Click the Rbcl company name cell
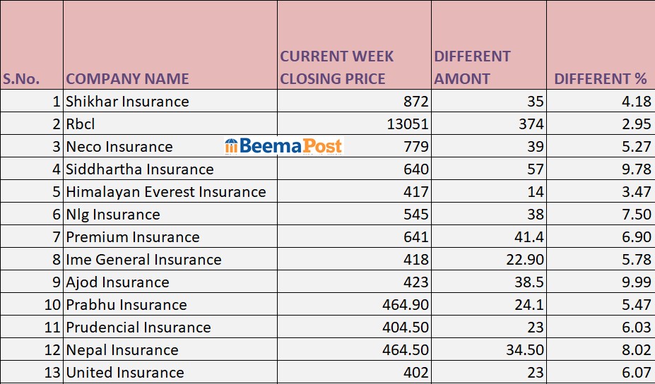Screen dimensions: 655x384 coord(81,124)
